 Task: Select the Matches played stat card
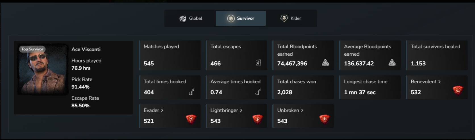[170, 55]
